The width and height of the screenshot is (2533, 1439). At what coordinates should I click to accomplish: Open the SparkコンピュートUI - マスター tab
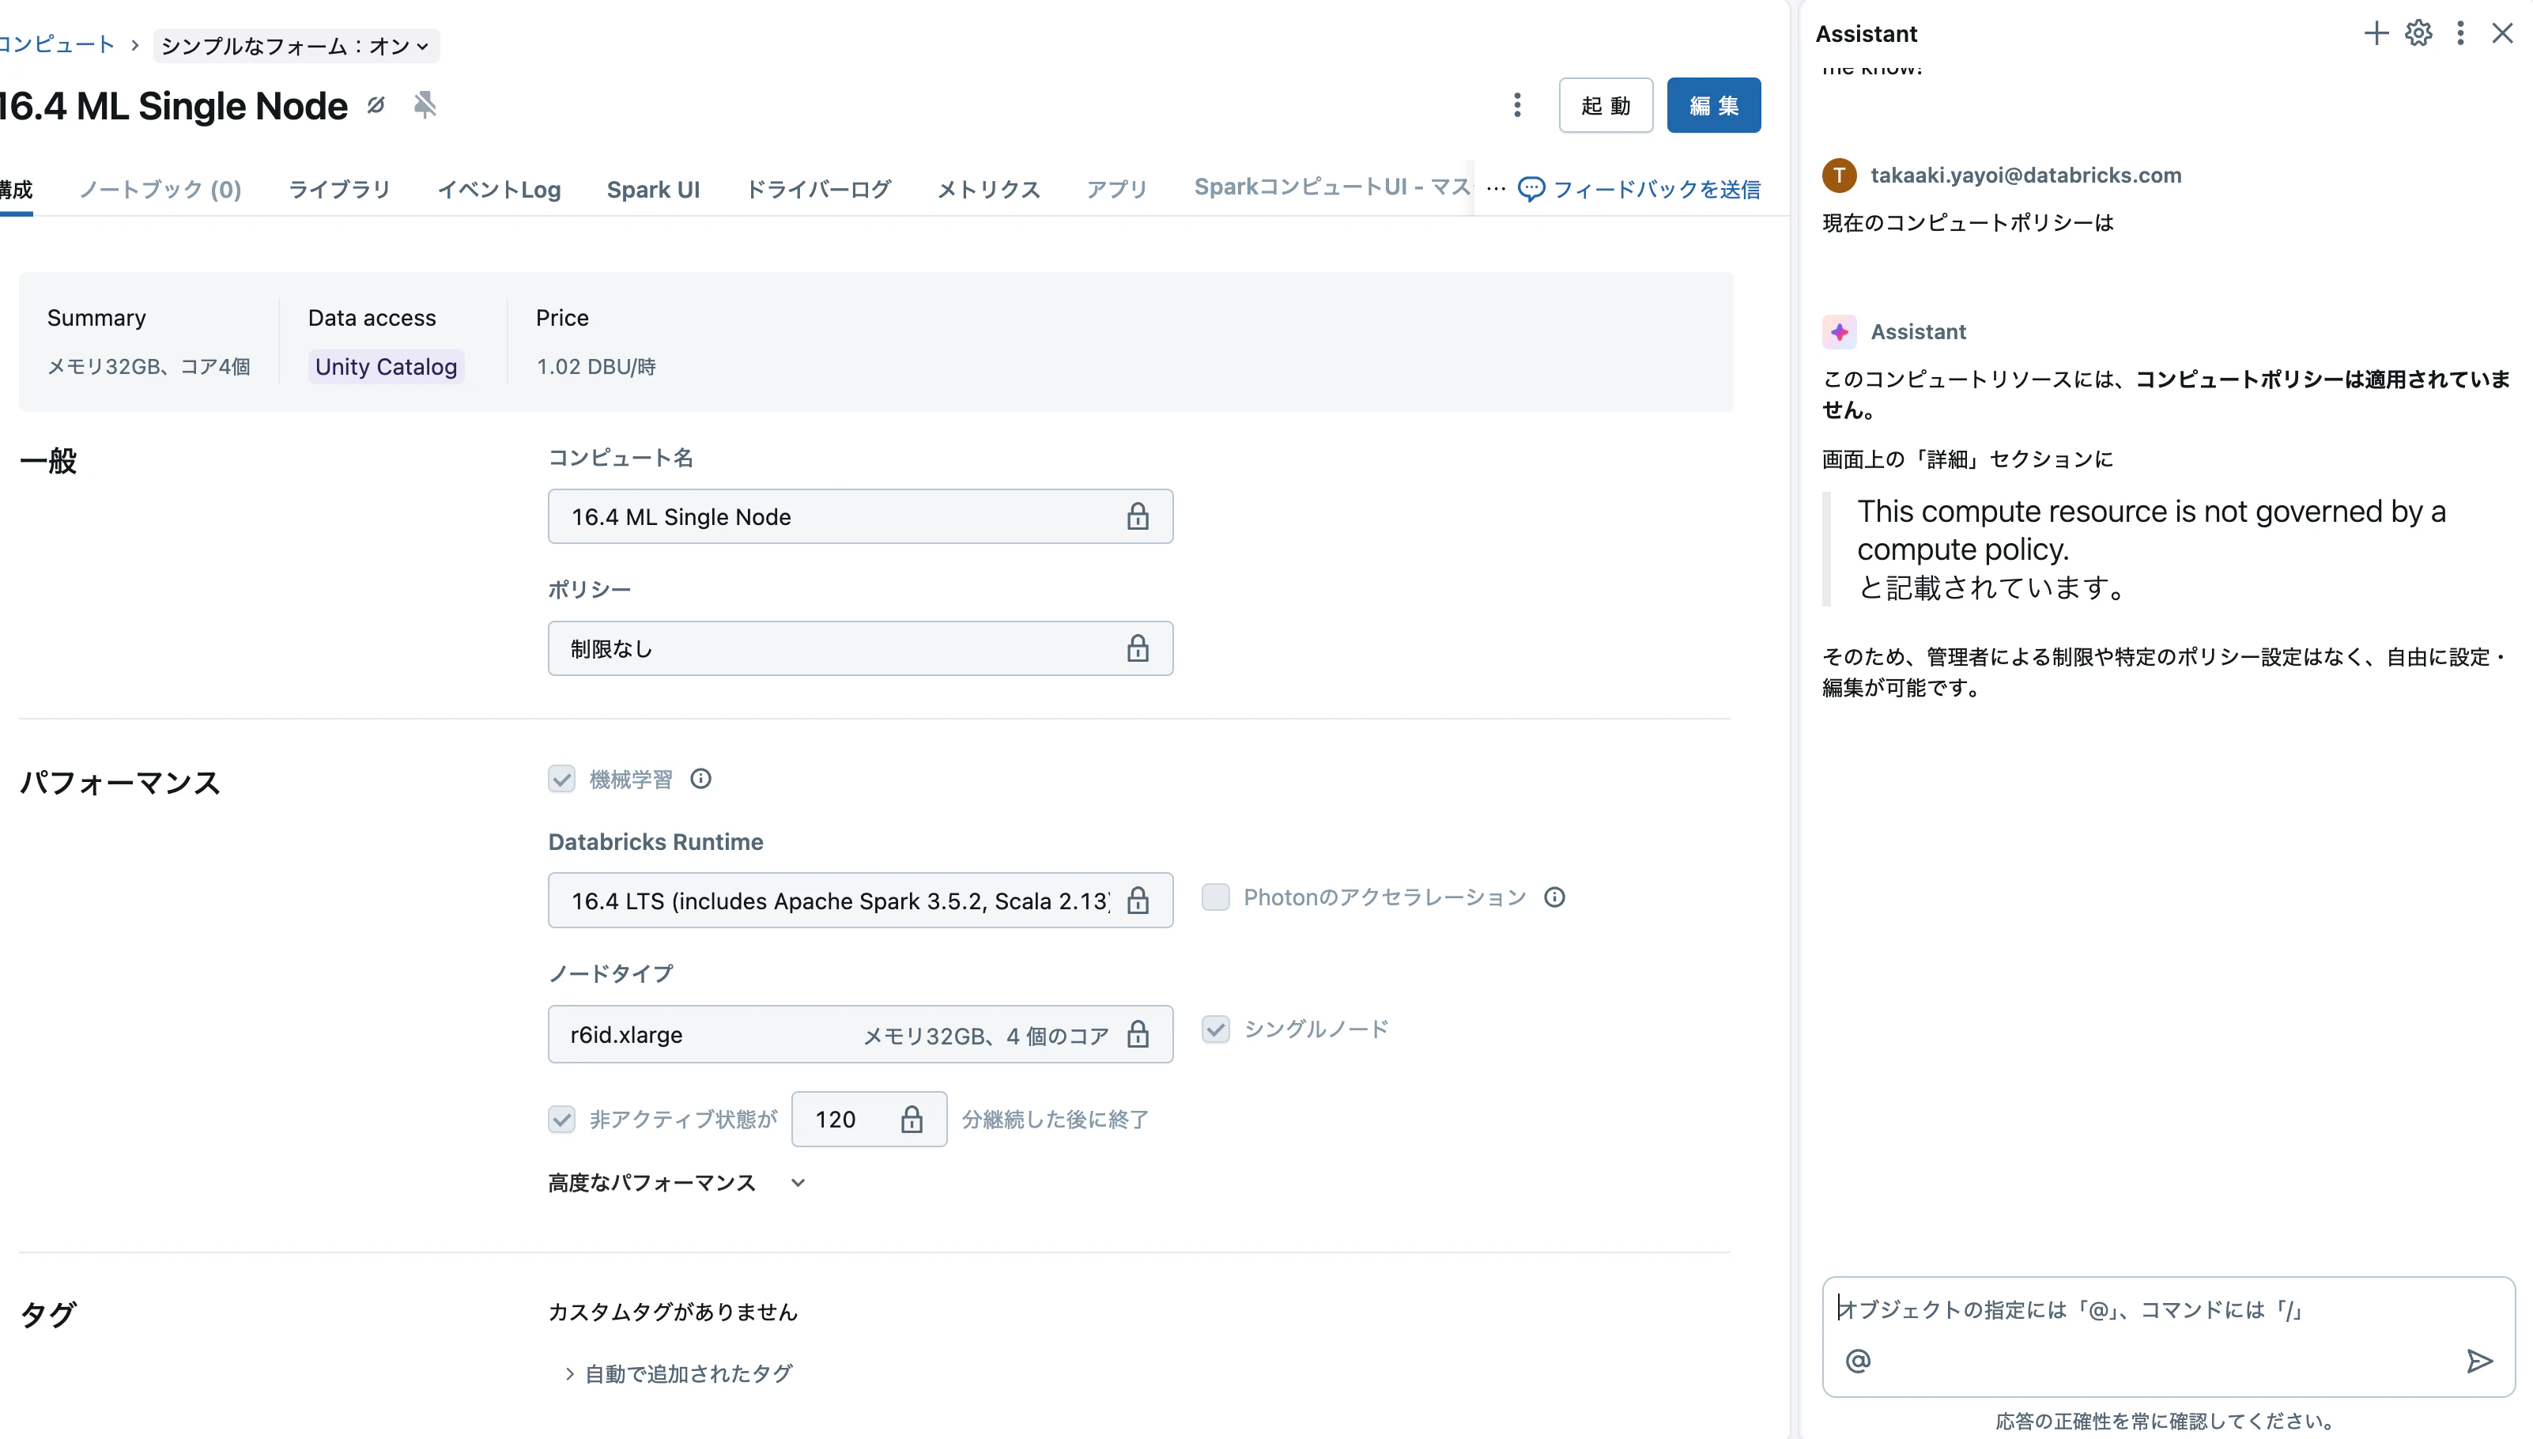[1331, 187]
